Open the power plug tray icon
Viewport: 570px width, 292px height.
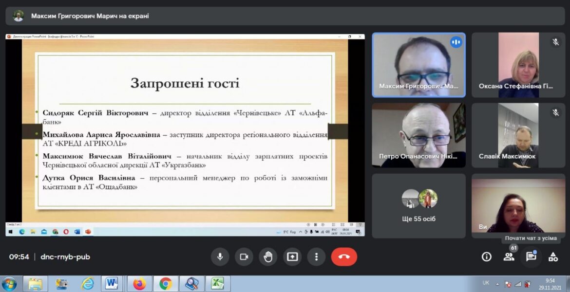point(527,284)
